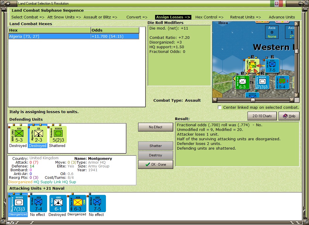Click the No Effect button
Image resolution: width=309 pixels, height=225 pixels.
(x=155, y=127)
